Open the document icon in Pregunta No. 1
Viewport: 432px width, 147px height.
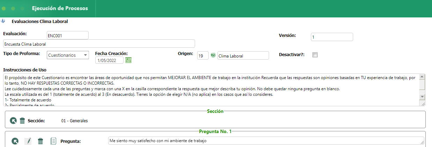(x=53, y=141)
